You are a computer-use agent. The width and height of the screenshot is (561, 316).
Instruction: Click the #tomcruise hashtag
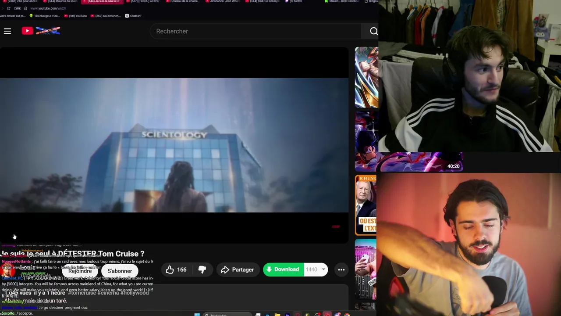tap(82, 293)
